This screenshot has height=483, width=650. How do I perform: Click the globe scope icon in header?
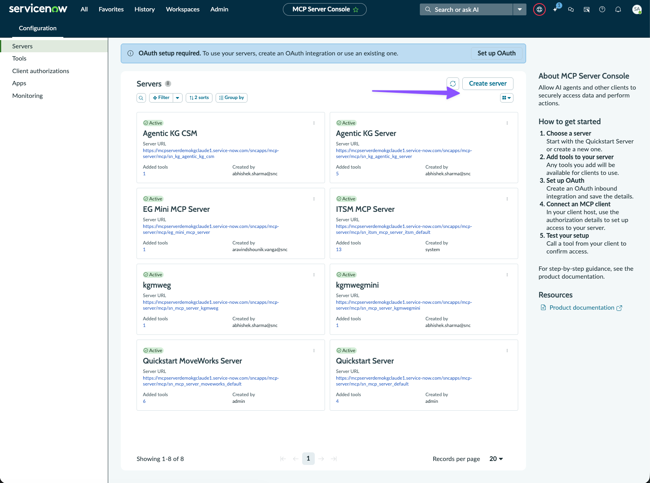(539, 9)
